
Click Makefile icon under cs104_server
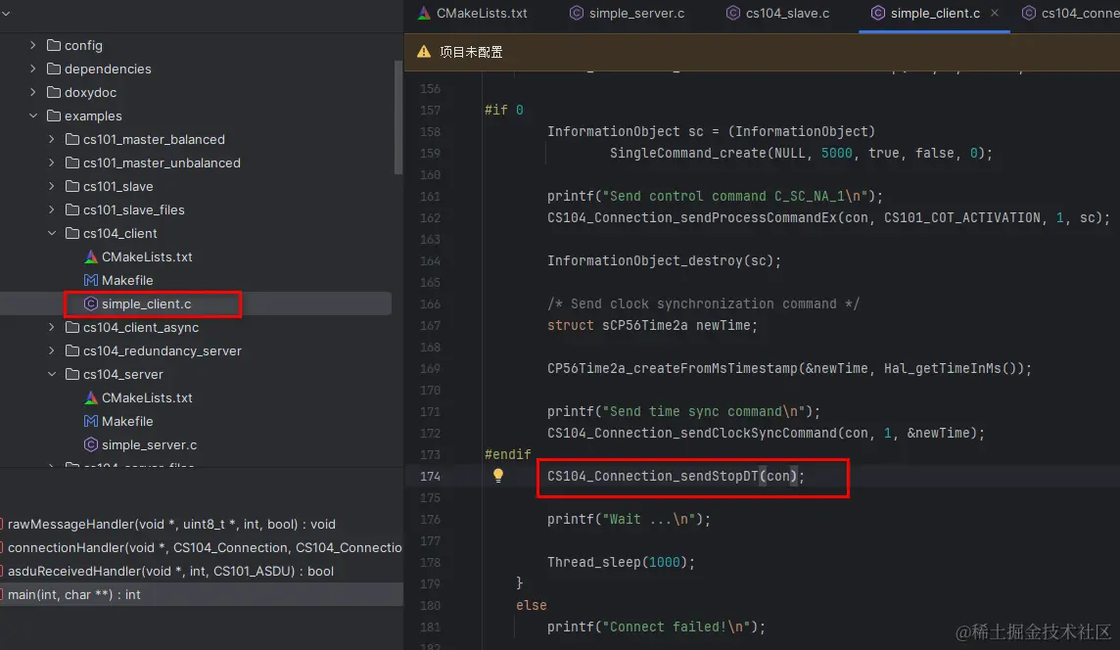point(91,421)
